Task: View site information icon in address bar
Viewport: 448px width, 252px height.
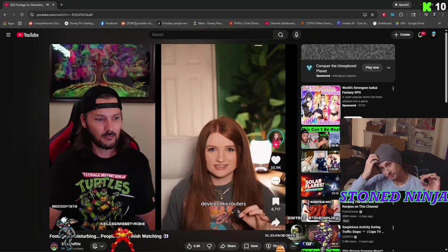Action: pos(32,15)
